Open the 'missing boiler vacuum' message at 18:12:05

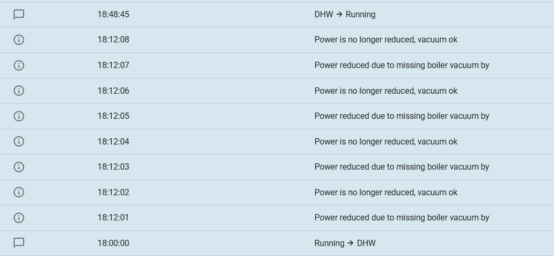pyautogui.click(x=401, y=116)
